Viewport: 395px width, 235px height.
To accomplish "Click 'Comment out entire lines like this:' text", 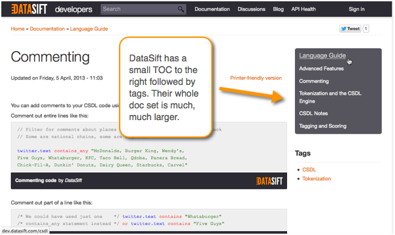I will [50, 116].
